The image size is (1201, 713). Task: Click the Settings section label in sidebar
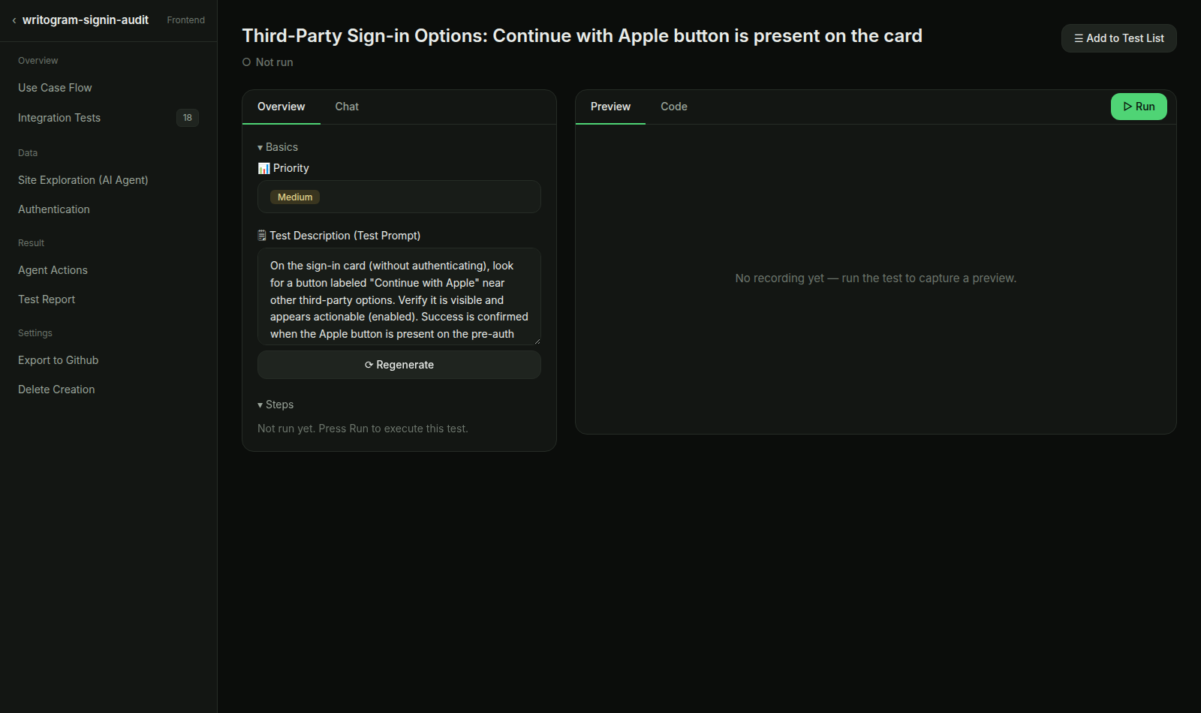(35, 333)
